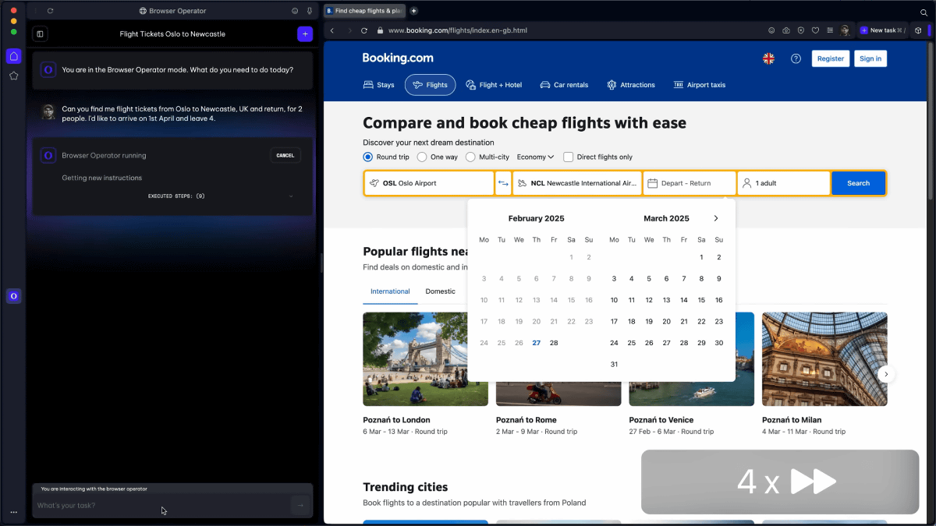Send the task with the arrow button
Screen dimensions: 936x526
point(300,505)
